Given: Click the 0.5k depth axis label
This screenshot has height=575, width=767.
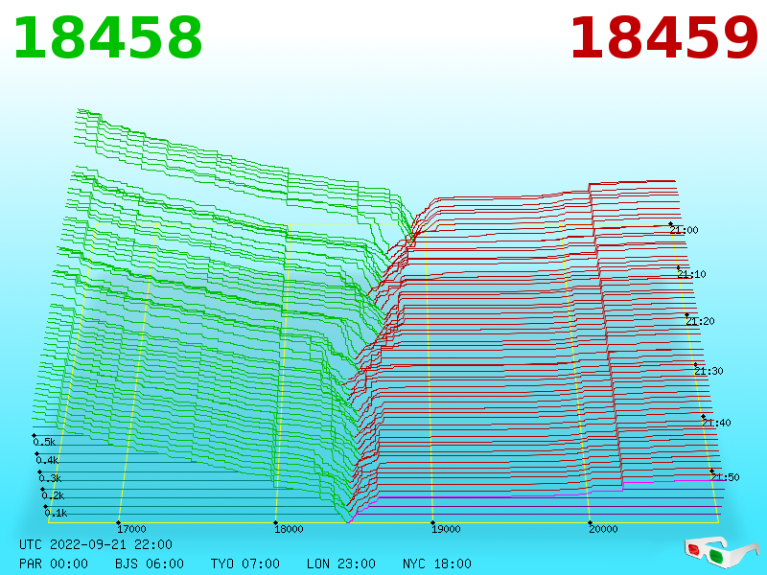Looking at the screenshot, I should 44,442.
